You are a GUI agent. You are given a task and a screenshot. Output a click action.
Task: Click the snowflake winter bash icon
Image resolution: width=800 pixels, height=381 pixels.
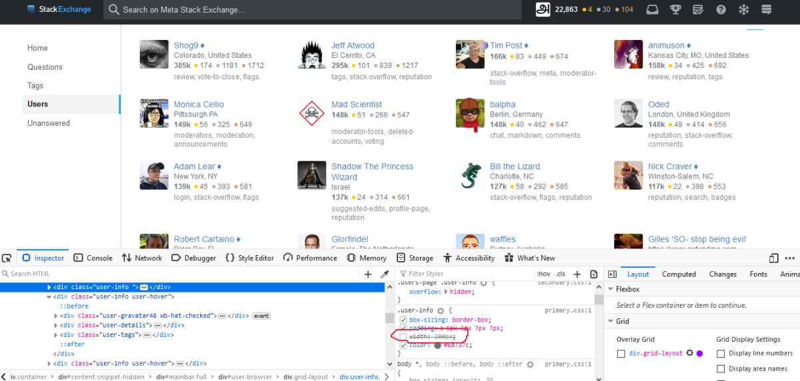743,9
